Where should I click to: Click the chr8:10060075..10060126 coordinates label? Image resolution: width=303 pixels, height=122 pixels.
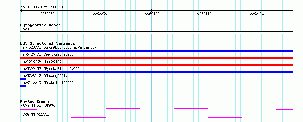tap(44, 7)
